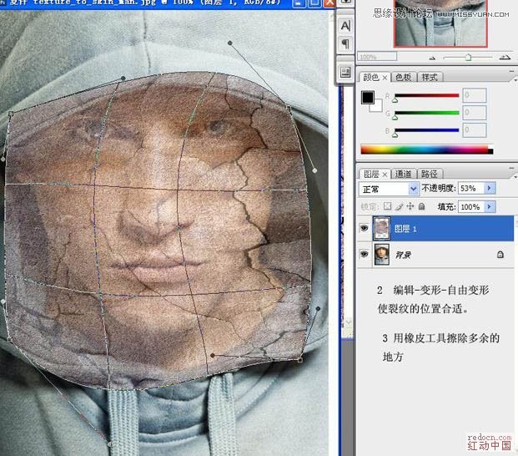The width and height of the screenshot is (518, 456).
Task: Open the 正常 blend mode dropdown
Action: point(389,189)
